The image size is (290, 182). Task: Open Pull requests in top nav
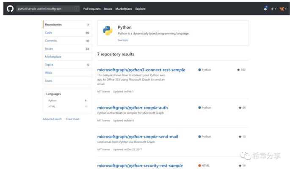pos(92,9)
